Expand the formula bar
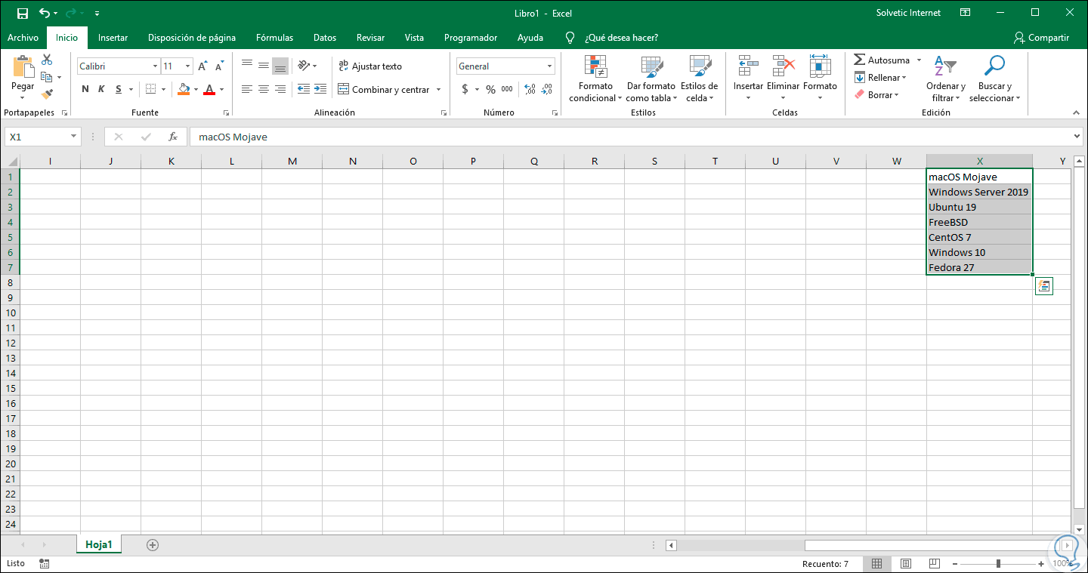The image size is (1088, 573). tap(1077, 137)
